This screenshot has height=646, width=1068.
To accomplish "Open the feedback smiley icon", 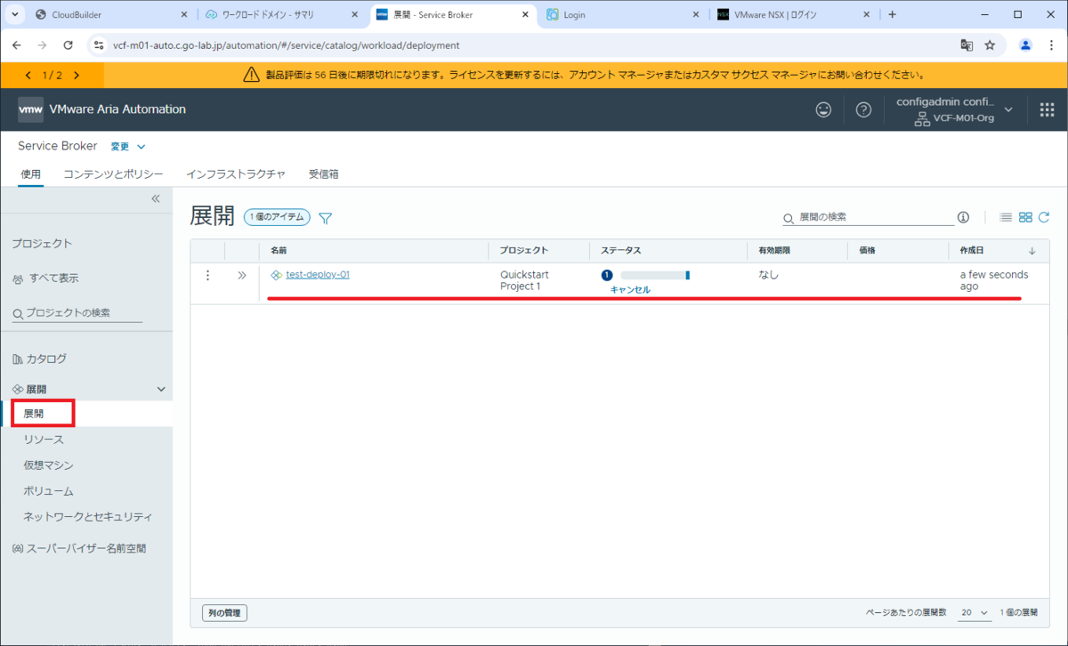I will (824, 109).
